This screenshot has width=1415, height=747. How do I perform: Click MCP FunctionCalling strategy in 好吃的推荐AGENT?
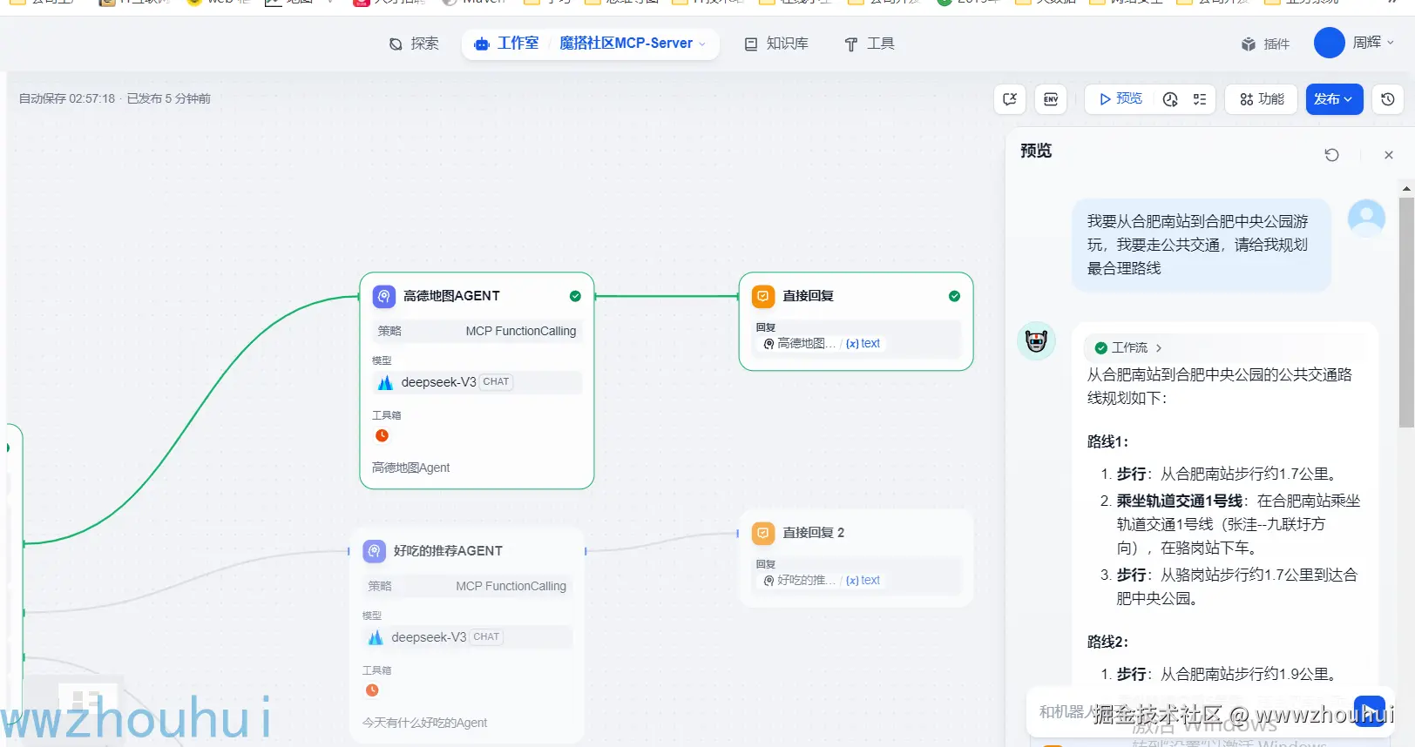(511, 586)
